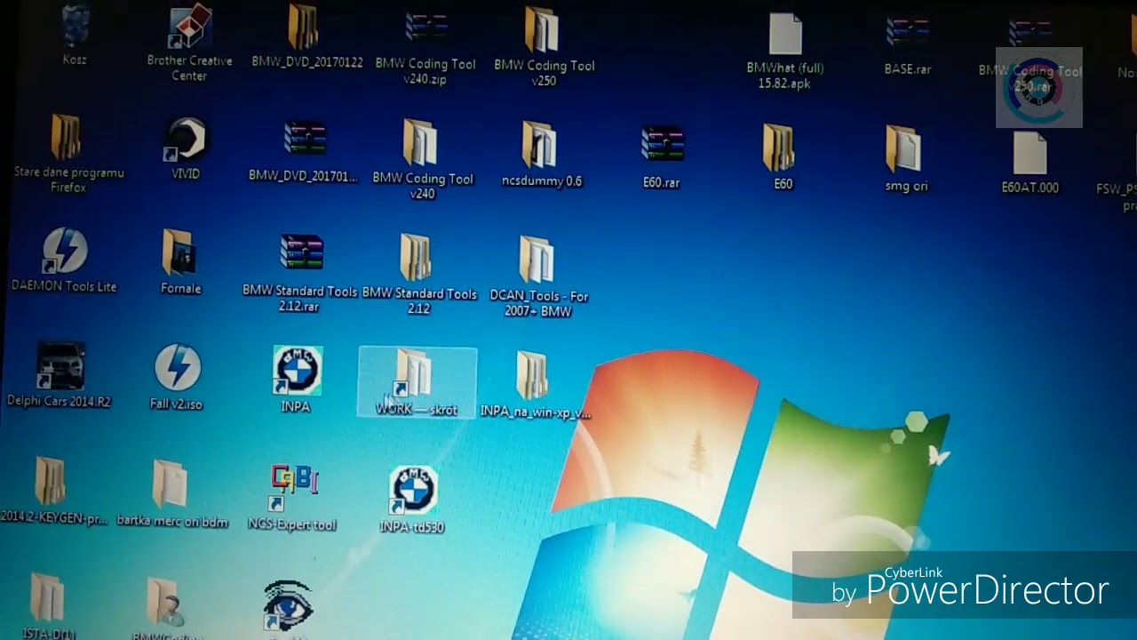This screenshot has height=640, width=1137.
Task: Open the BMW Coding Tool v250 folder
Action: (544, 46)
